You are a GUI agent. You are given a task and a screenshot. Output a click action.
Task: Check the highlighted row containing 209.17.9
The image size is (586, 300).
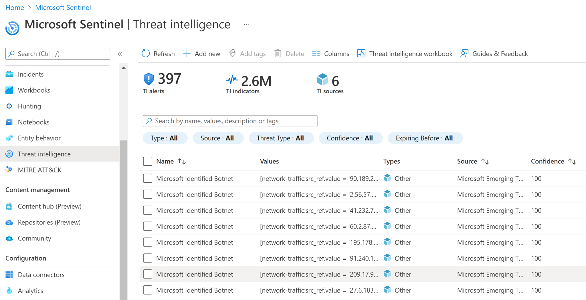147,274
